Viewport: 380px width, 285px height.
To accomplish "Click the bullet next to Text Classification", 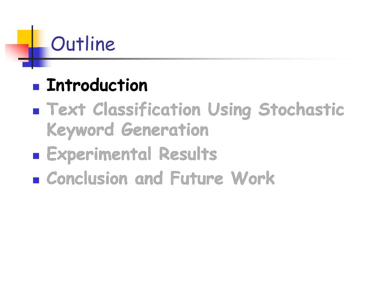I will click(36, 111).
